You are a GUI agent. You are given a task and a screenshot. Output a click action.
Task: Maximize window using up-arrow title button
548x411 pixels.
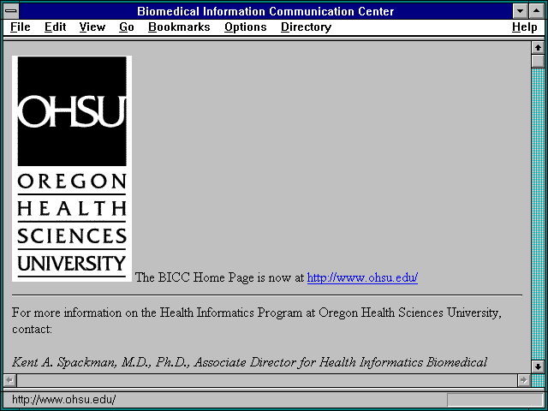point(537,11)
